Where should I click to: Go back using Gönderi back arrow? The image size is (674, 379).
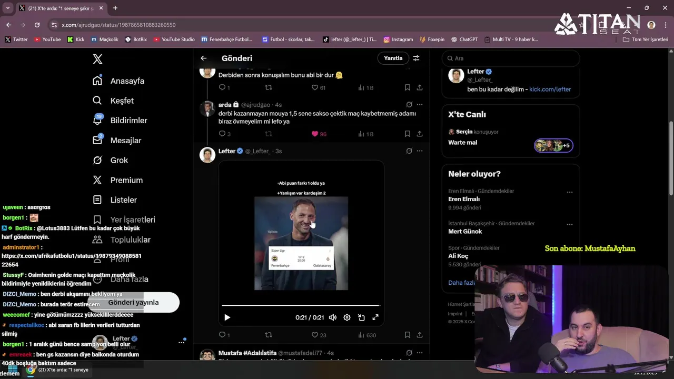coord(204,58)
